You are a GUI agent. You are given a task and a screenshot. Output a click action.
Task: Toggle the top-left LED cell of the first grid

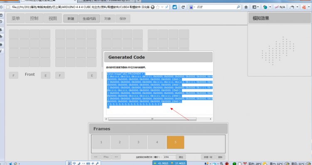pos(14,34)
